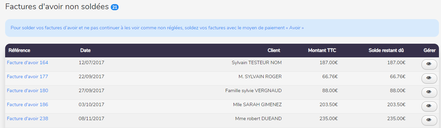This screenshot has height=128, width=441.
Task: Open Facture d'avoir 238 link
Action: [x=27, y=118]
